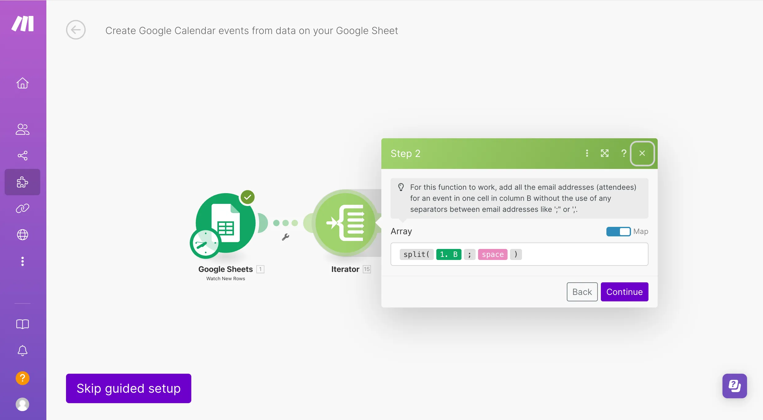Screen dimensions: 763x420
Task: Click the Make logo in sidebar
Action: pos(22,24)
